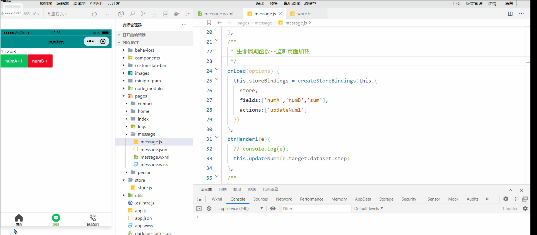Select the element inspector picker icon
Viewport: 537px width, 235px height.
tap(199, 199)
